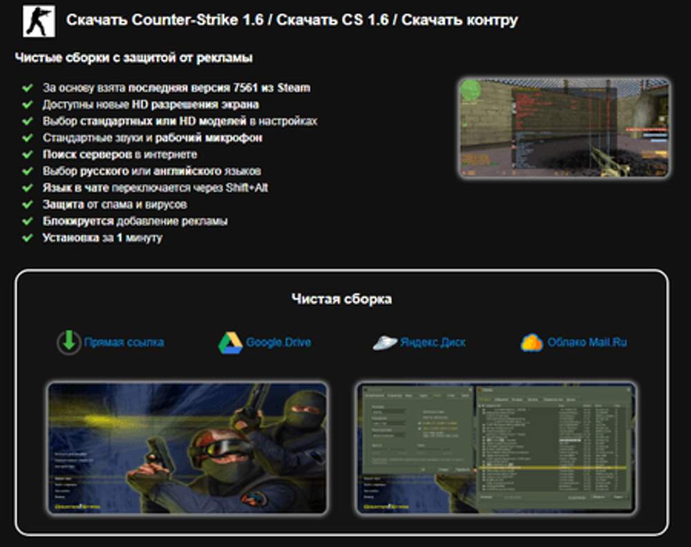Viewport: 691px width, 547px height.
Task: Click the Counter-Strike logo icon
Action: tap(37, 21)
